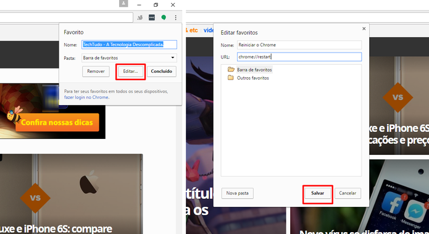Click the Concluído button
Viewport: 429px width, 234px height.
click(162, 72)
